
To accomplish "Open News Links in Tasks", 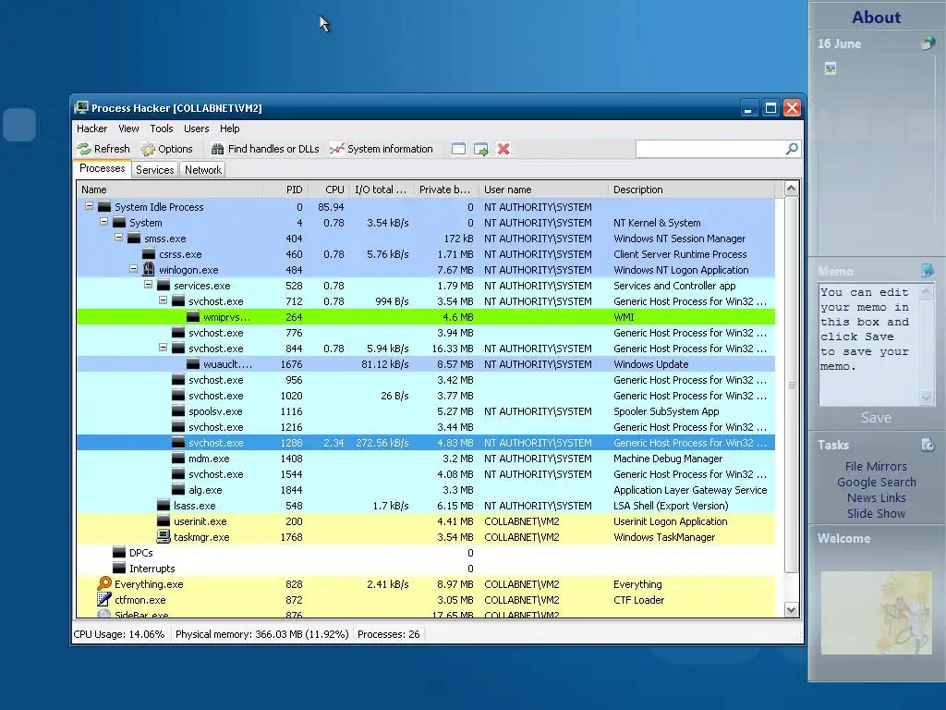I will coord(876,498).
